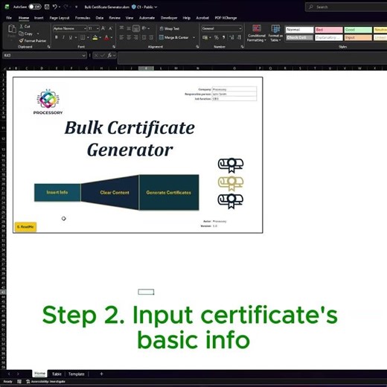Open the PDF-XChange tab
The height and width of the screenshot is (387, 387).
(226, 18)
